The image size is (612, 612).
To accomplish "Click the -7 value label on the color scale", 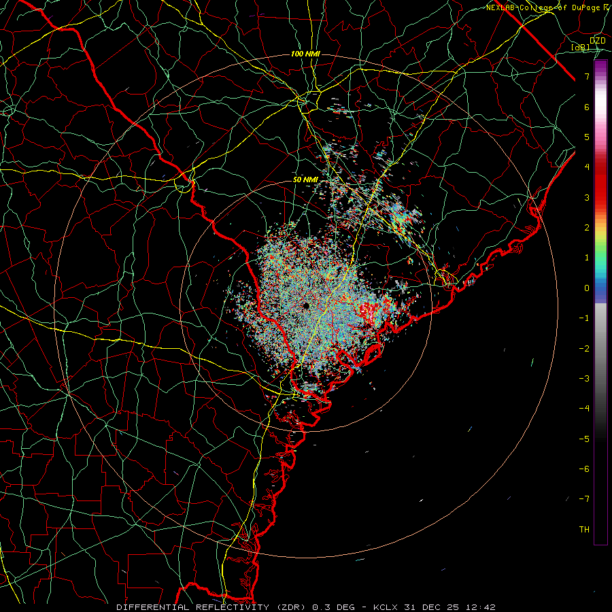I will pos(584,499).
